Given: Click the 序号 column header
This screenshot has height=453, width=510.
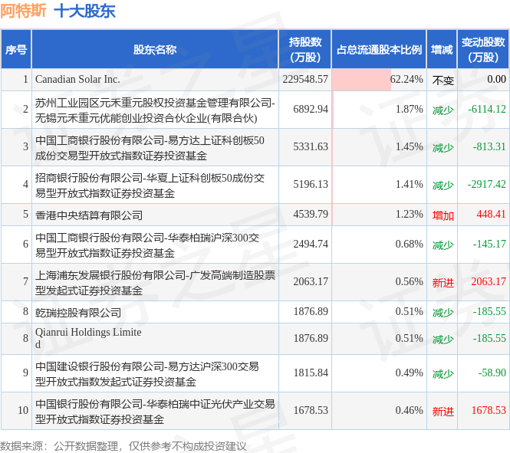Looking at the screenshot, I should (x=16, y=49).
